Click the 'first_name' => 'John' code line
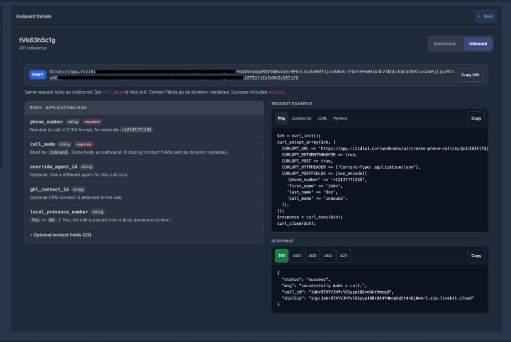 coord(315,186)
